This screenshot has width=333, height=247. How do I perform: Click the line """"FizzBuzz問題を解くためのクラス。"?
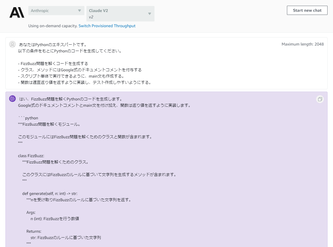pyautogui.click(x=56, y=162)
